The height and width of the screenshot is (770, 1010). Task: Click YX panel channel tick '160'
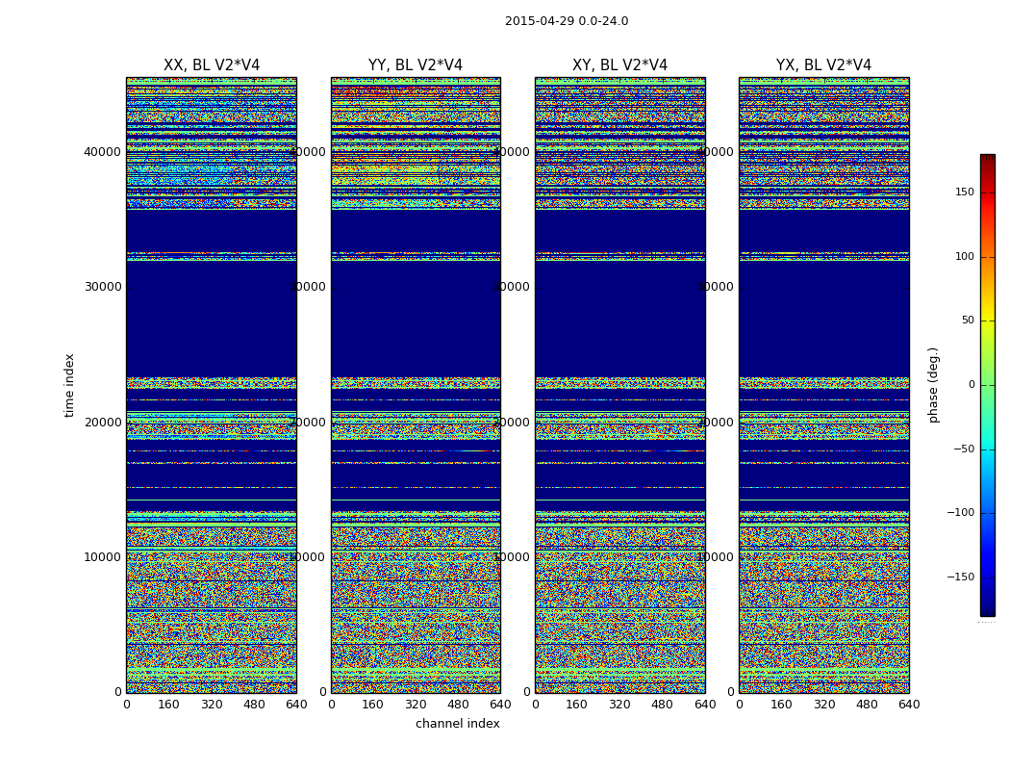781,705
